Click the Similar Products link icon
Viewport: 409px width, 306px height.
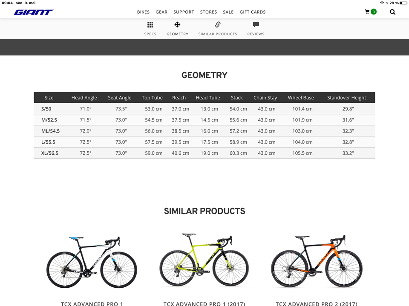217,25
